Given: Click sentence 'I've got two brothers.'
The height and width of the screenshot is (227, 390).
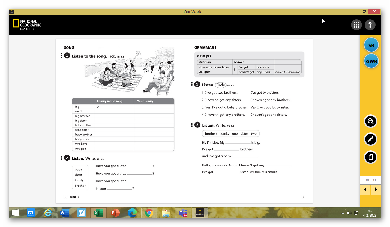Looking at the screenshot, I should coord(221,92).
